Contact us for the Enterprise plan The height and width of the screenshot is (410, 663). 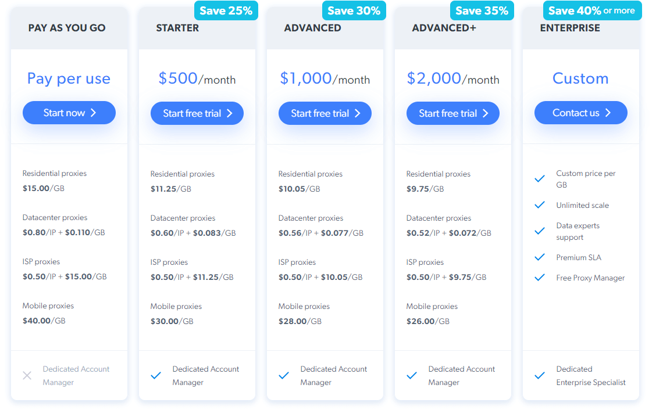click(x=580, y=113)
